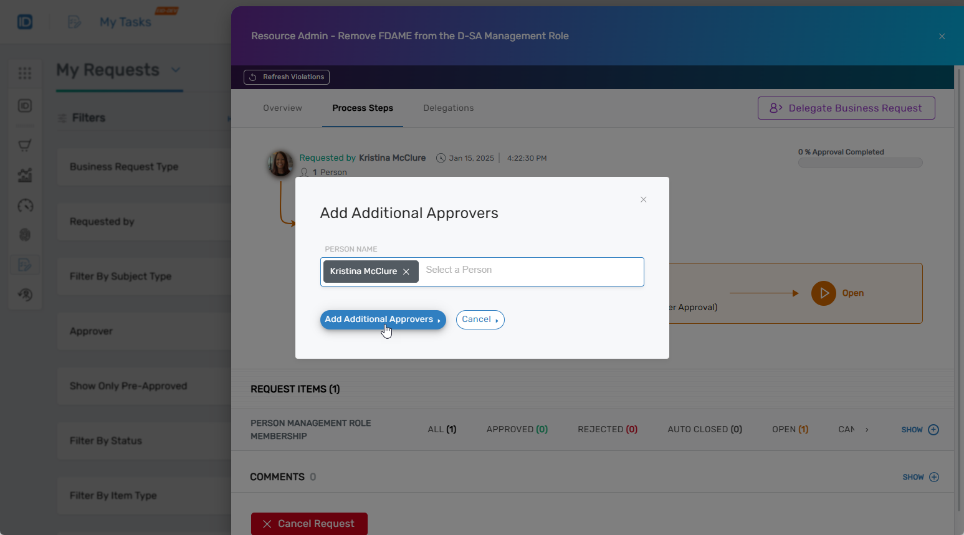The width and height of the screenshot is (964, 535).
Task: Click the Approval Completed progress bar
Action: pos(861,162)
